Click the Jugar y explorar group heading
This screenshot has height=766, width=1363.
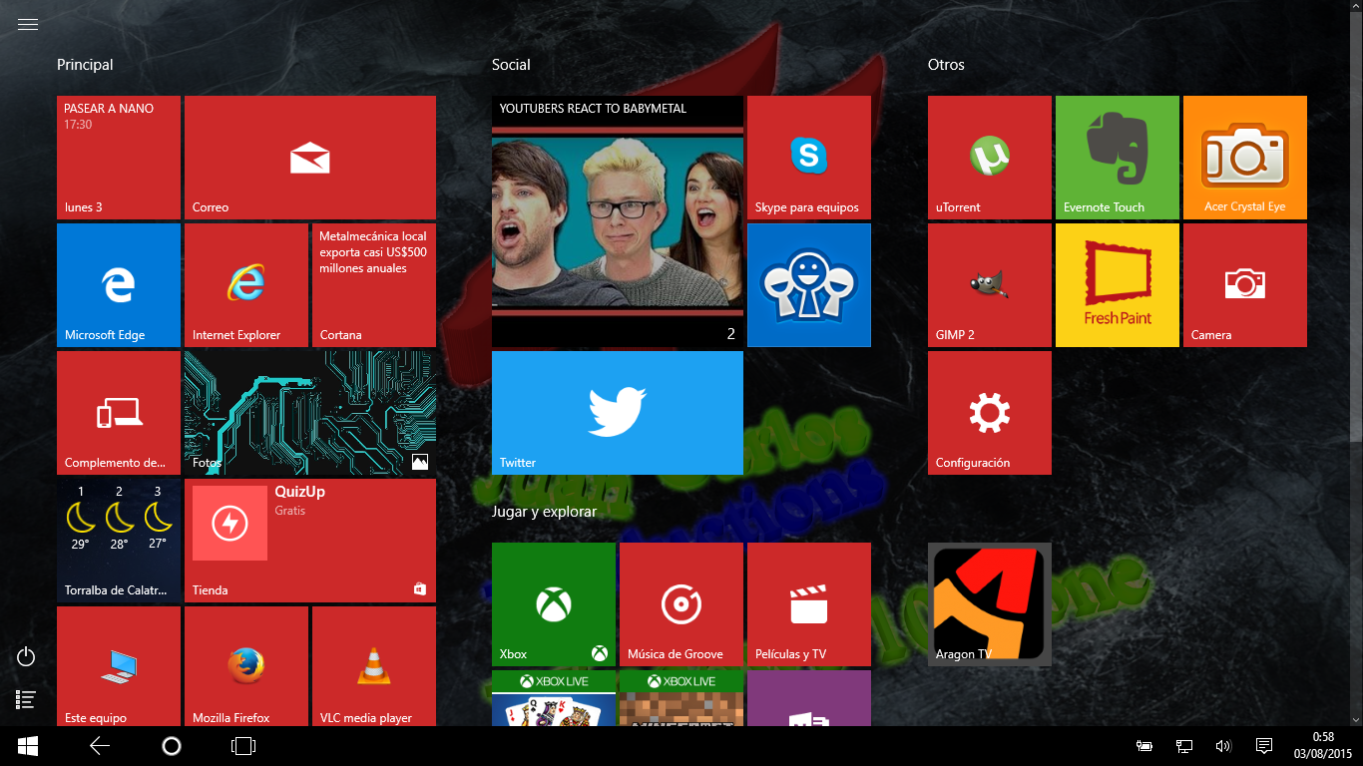[544, 512]
